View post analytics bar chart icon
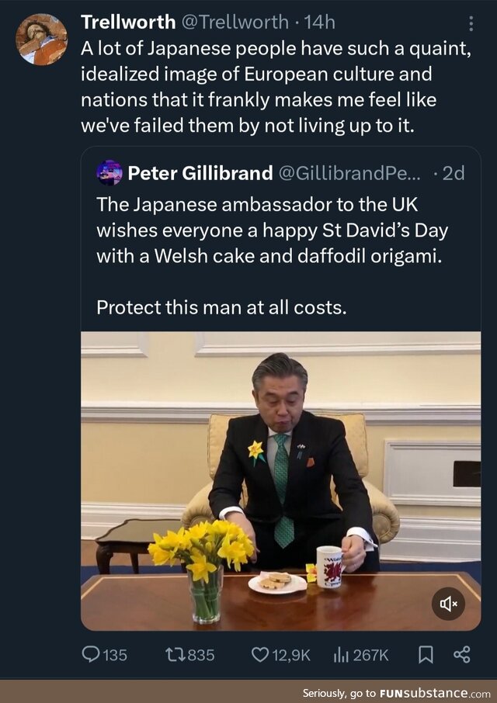The height and width of the screenshot is (703, 497). 341,655
